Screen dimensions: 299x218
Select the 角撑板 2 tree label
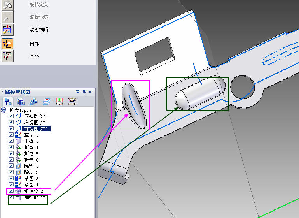tap(33, 191)
